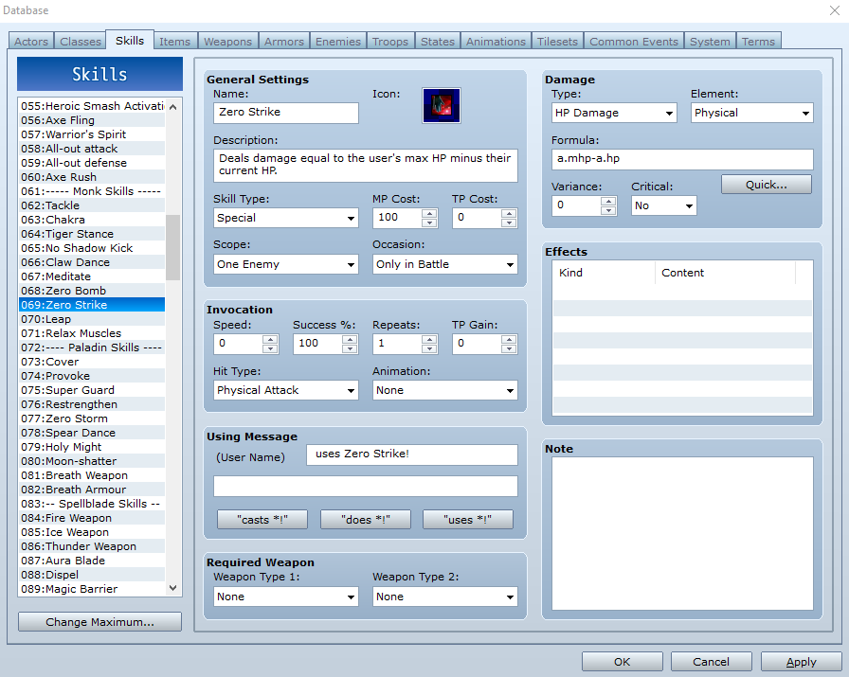Click the skill list scroll down arrow
This screenshot has width=849, height=677.
coord(172,588)
